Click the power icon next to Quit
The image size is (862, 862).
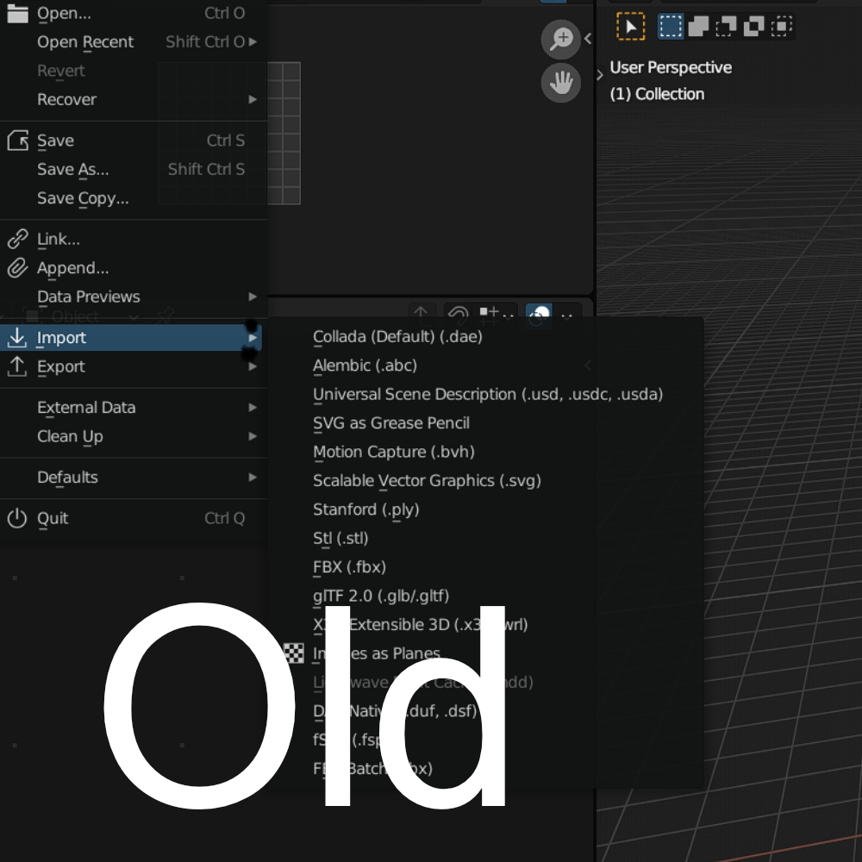click(17, 518)
